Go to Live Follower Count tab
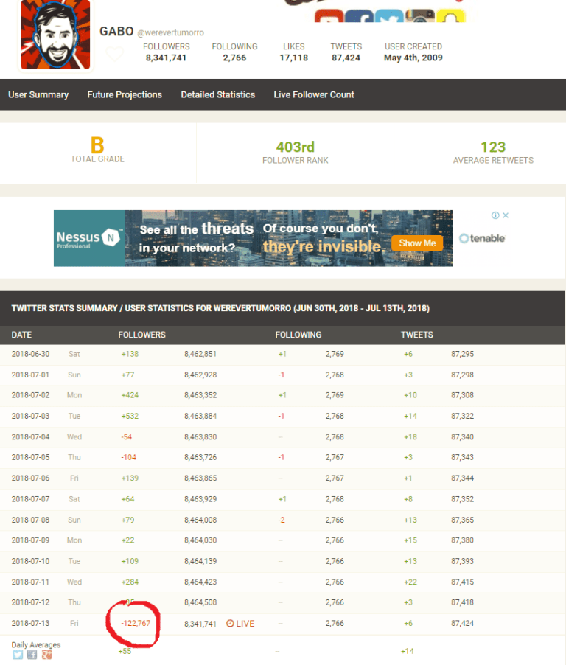The height and width of the screenshot is (665, 566). tap(314, 94)
